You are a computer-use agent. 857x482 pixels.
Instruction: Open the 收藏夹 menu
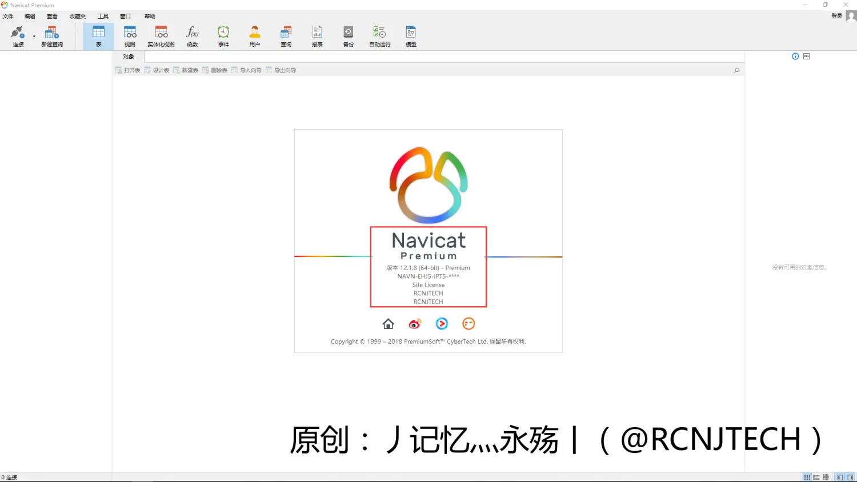pos(78,17)
